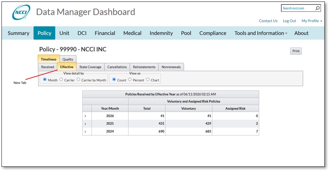
Task: Open the Cancellations tab
Action: (117, 67)
